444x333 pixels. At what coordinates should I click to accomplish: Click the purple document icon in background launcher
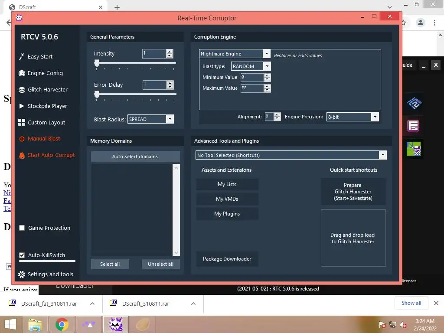[413, 126]
